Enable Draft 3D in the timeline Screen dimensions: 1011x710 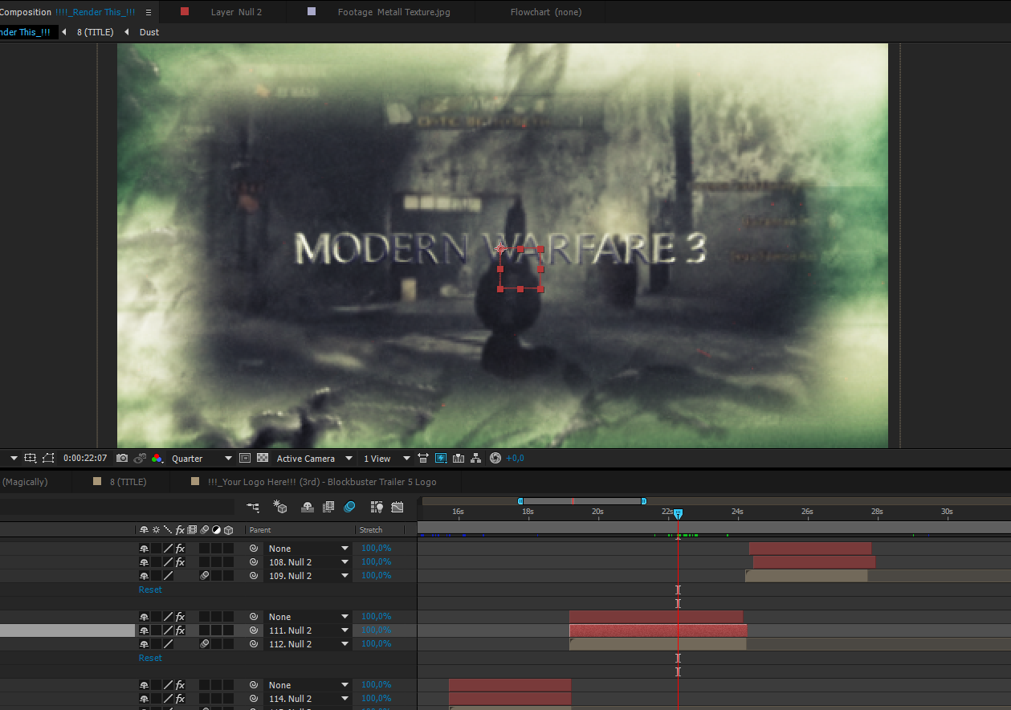pos(280,507)
